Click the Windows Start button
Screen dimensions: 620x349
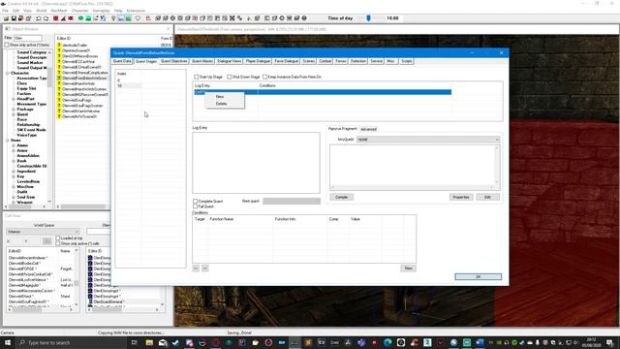(7, 342)
